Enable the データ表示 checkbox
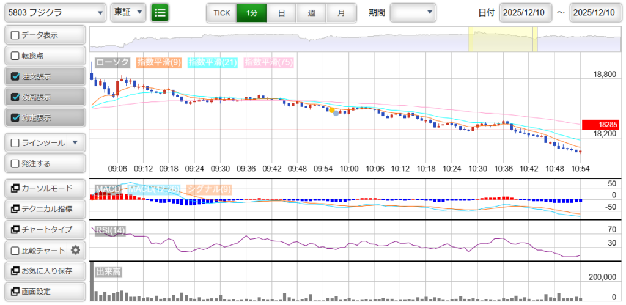626x305 pixels. pos(16,35)
